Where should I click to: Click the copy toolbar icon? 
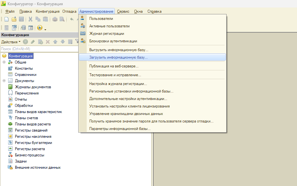pyautogui.click(x=38, y=19)
